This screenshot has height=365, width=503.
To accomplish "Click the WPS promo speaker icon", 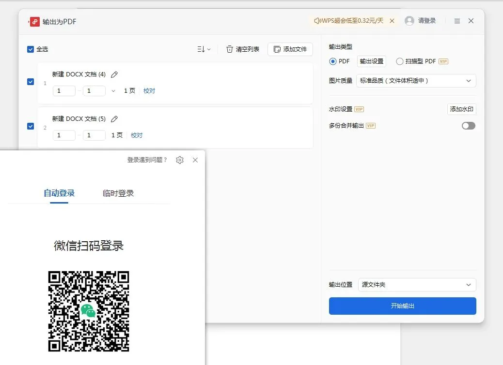I will (x=317, y=21).
